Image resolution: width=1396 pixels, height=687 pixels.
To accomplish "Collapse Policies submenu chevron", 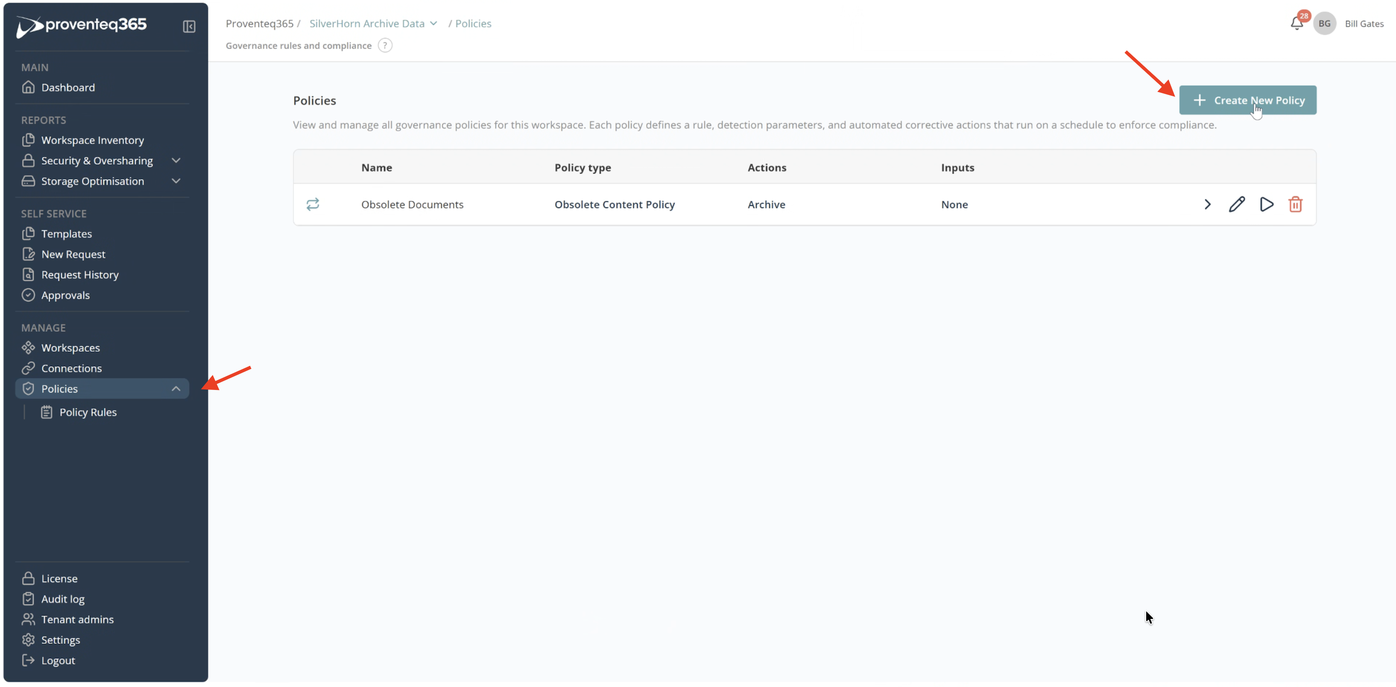I will pos(176,388).
